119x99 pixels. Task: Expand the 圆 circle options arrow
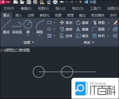tap(28, 35)
